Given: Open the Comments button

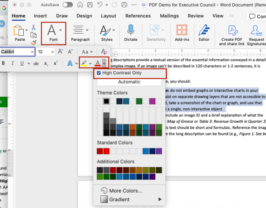Looking at the screenshot, I should 257,17.
